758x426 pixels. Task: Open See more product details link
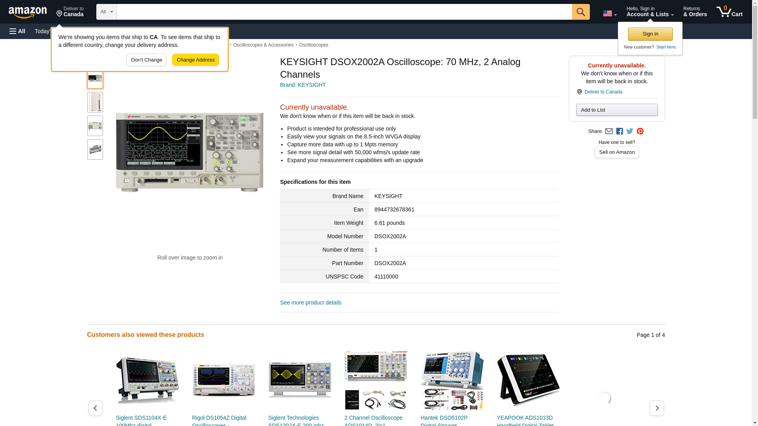(x=310, y=303)
